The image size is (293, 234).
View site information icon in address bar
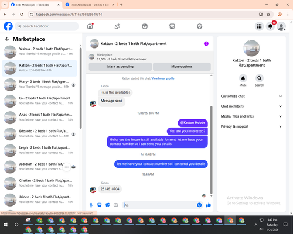point(31,14)
